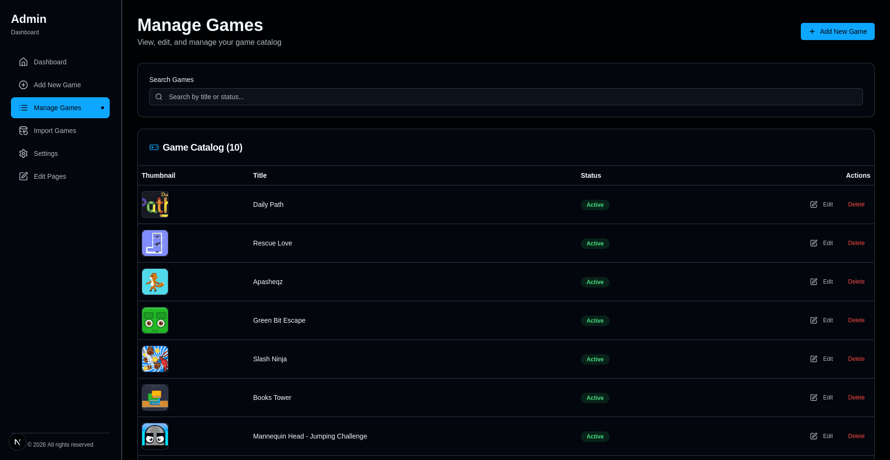This screenshot has width=890, height=460.
Task: Click the edit pencil icon for Apasheqz
Action: 814,282
